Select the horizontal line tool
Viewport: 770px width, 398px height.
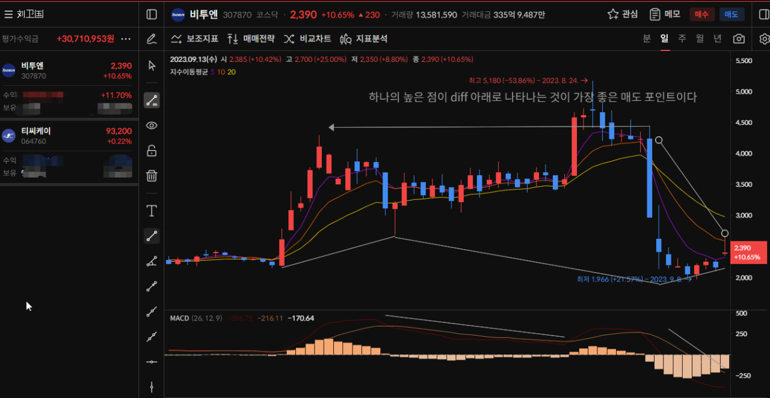tap(152, 361)
